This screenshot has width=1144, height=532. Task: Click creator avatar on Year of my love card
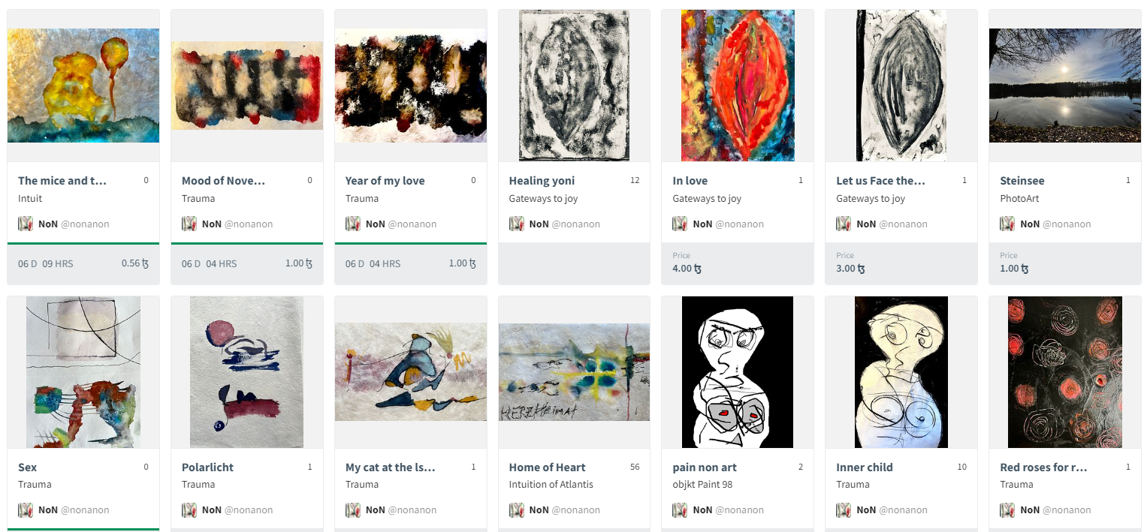pos(352,224)
